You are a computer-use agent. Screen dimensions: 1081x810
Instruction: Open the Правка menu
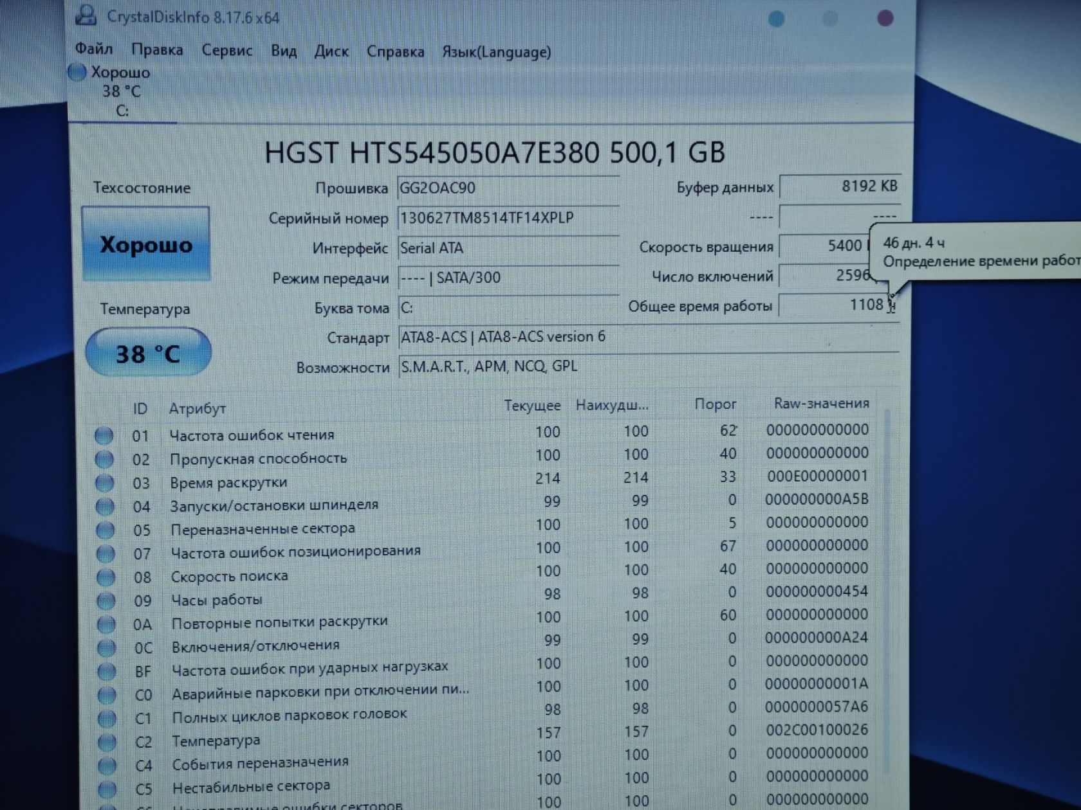coord(157,50)
